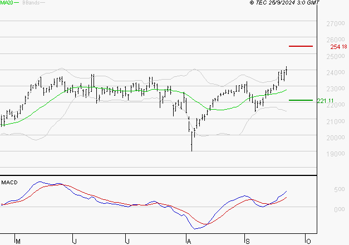Click the 21000 price axis label
The height and width of the screenshot is (245, 349).
[x=336, y=121]
